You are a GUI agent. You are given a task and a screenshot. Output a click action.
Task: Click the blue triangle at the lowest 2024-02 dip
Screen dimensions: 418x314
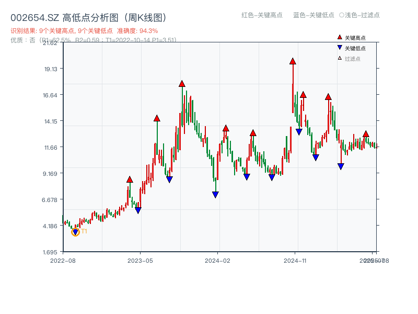215,195
